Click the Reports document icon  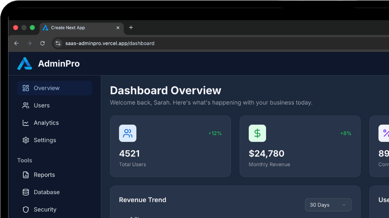click(26, 175)
